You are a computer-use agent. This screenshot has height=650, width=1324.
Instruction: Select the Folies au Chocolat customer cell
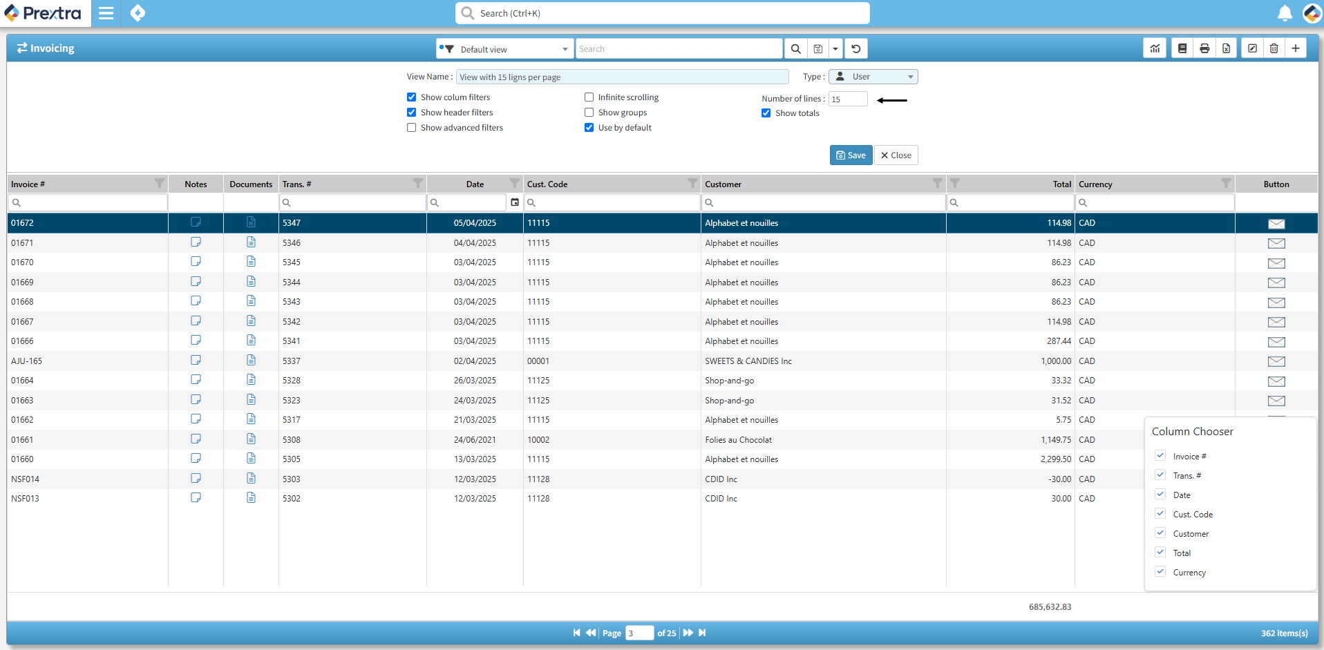(x=823, y=440)
